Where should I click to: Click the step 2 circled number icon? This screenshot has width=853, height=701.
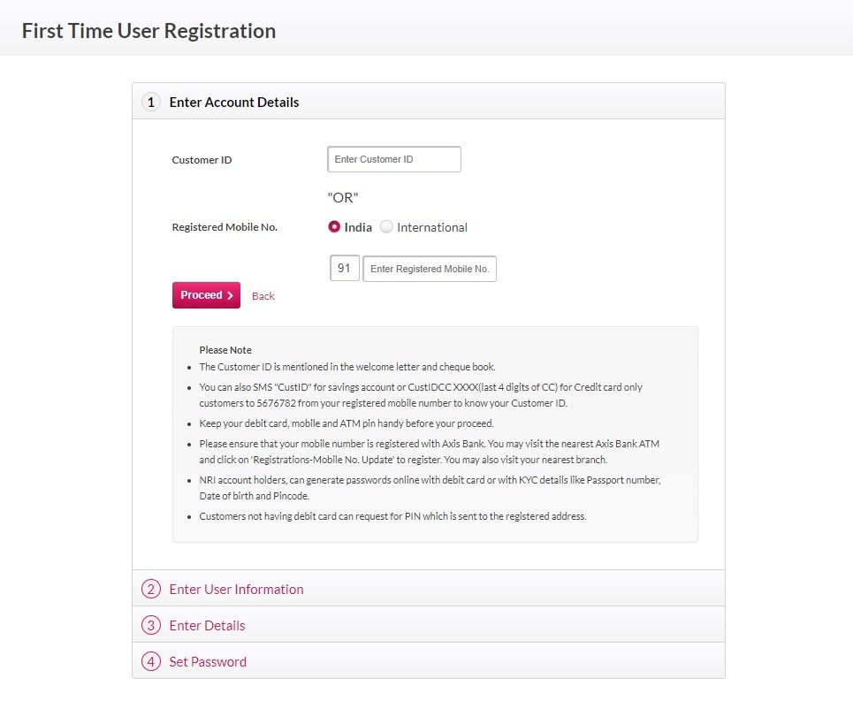pos(151,590)
